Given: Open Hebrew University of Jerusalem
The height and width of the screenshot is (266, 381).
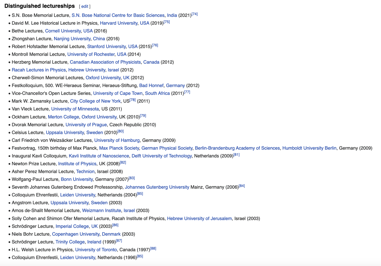Looking at the screenshot, I should 199,219.
